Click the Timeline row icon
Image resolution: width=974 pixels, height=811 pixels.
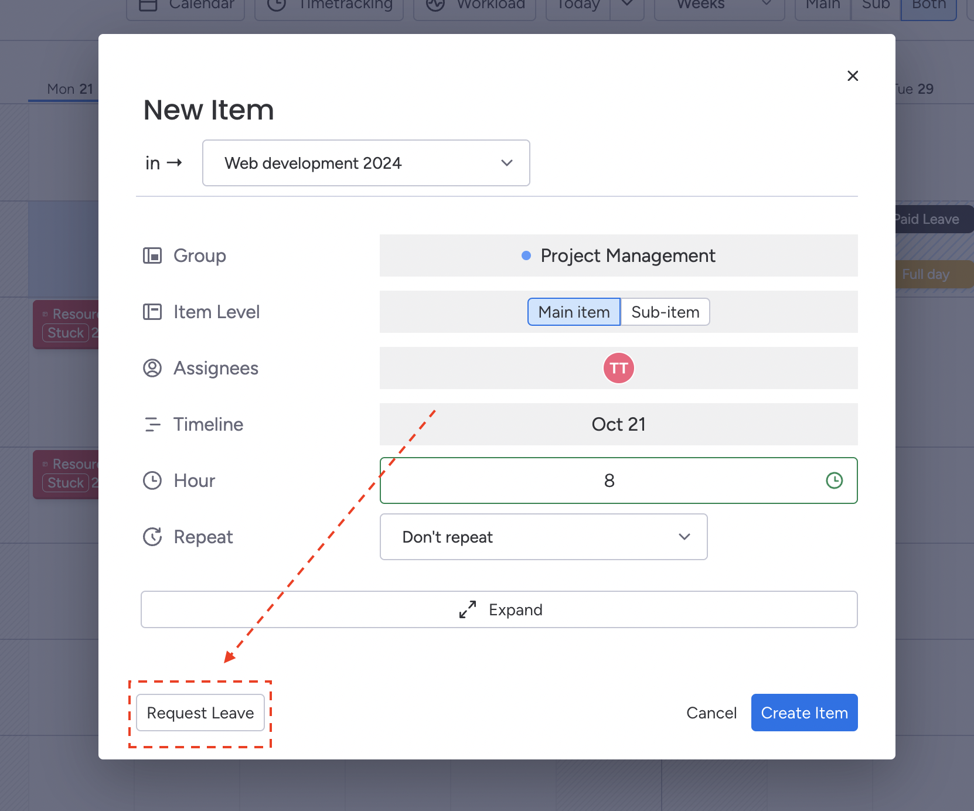click(x=152, y=424)
